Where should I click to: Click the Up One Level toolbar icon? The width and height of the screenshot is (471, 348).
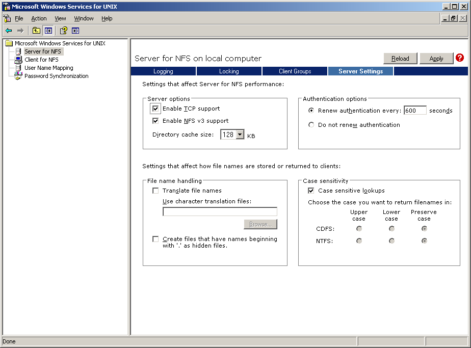pos(36,31)
